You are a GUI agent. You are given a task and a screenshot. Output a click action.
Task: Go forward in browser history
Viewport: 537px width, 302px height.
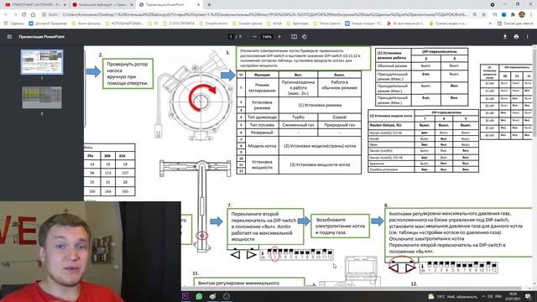click(15, 15)
